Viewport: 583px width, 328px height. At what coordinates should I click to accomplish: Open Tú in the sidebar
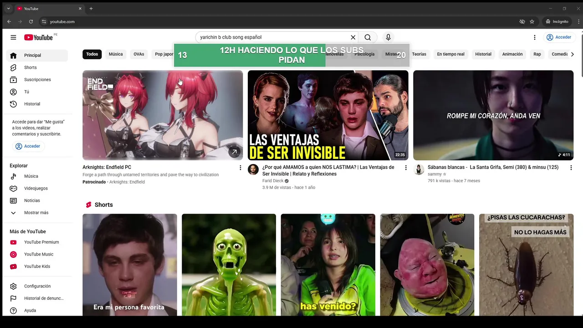[x=37, y=92]
